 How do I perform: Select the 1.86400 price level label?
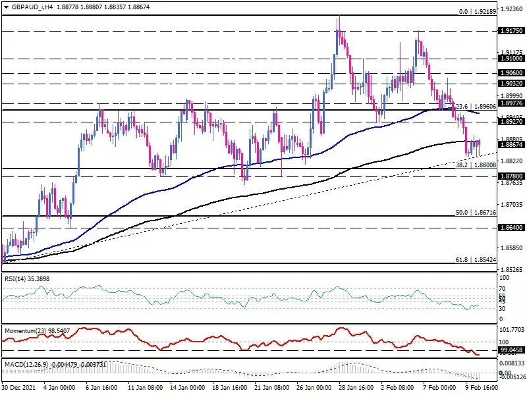511,228
